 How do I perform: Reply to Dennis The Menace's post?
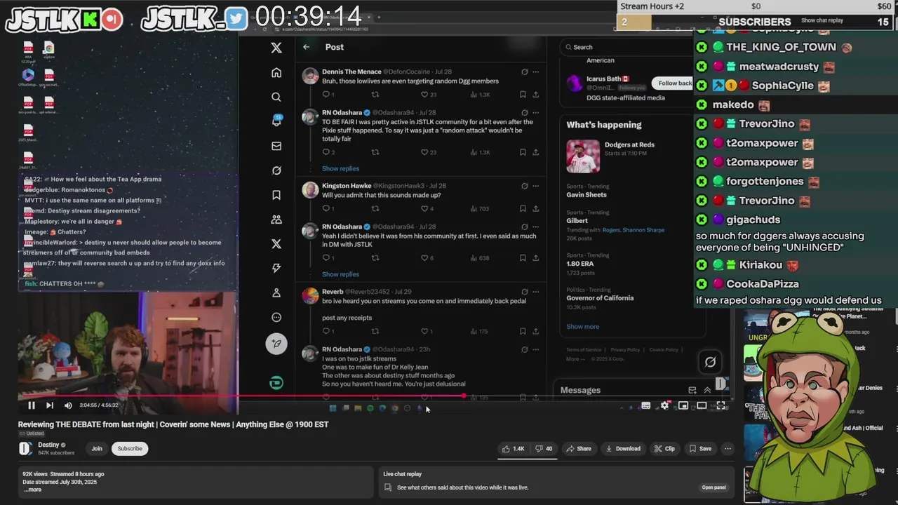click(326, 94)
